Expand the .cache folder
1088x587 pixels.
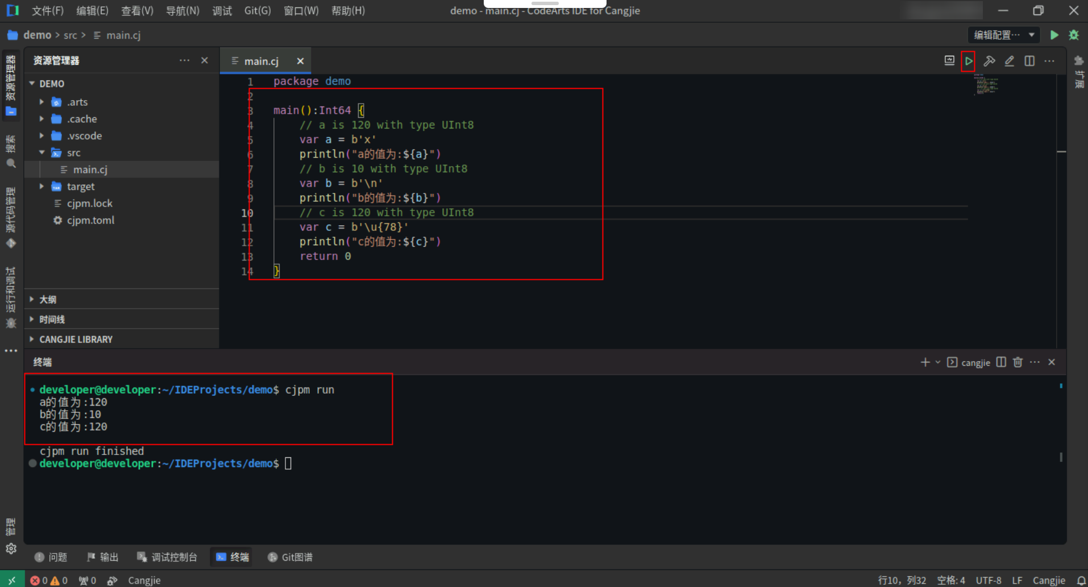41,119
